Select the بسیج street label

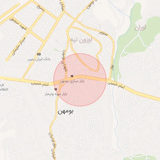[x=41, y=8]
